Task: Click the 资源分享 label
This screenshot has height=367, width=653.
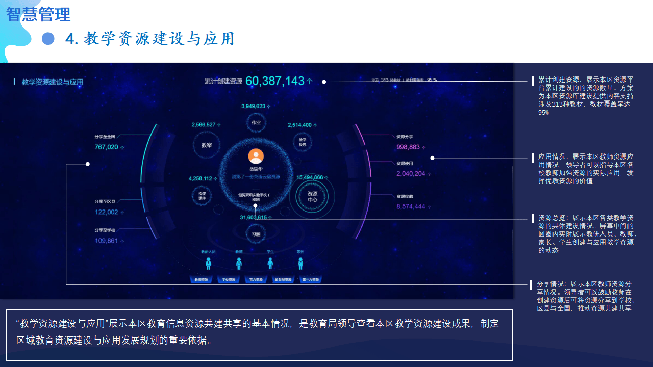Action: (405, 137)
